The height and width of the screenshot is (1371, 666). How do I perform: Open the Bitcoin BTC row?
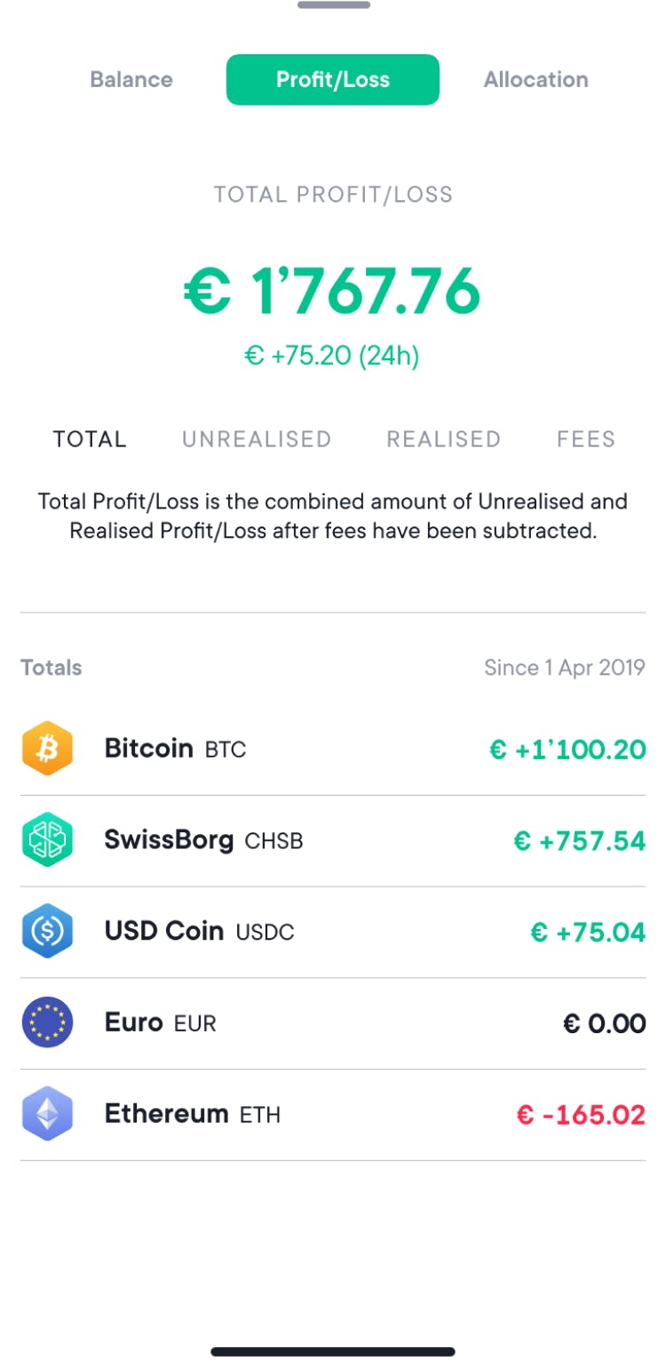[333, 750]
